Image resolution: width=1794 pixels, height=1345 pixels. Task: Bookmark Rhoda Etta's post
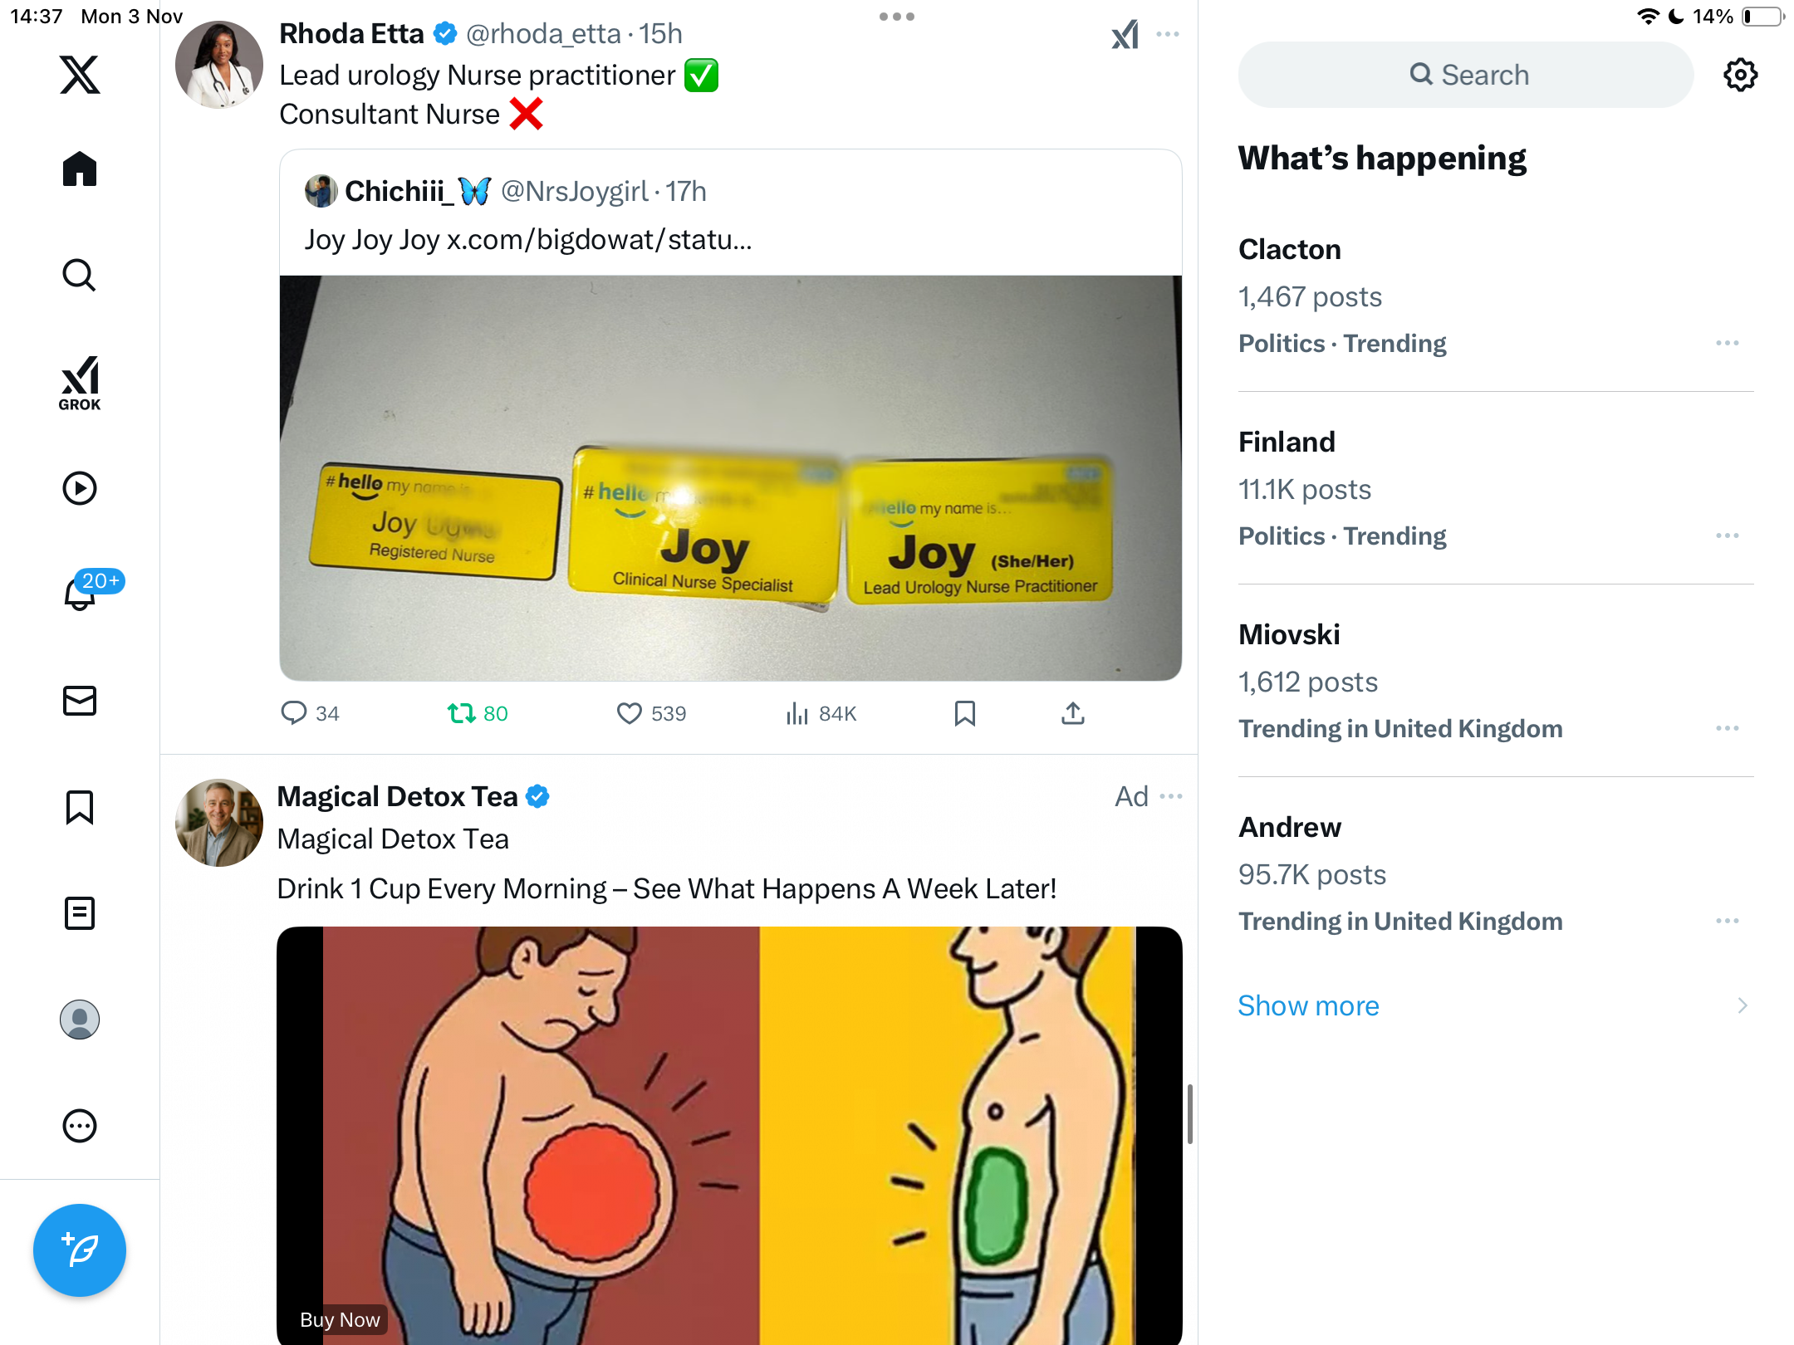point(964,713)
